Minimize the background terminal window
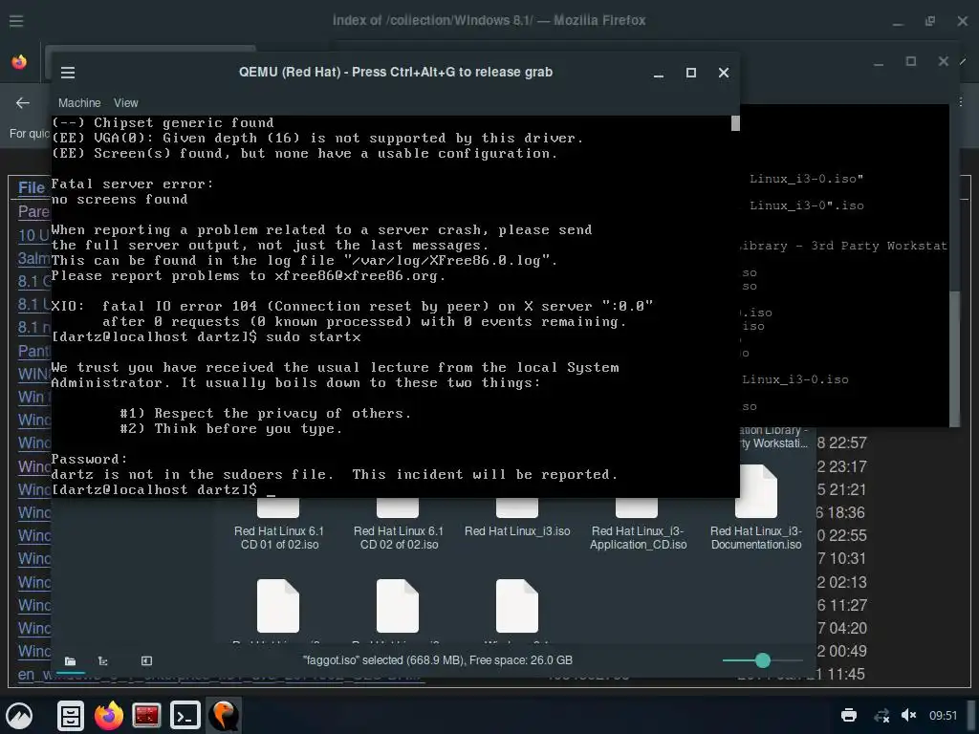The image size is (979, 734). click(x=879, y=62)
